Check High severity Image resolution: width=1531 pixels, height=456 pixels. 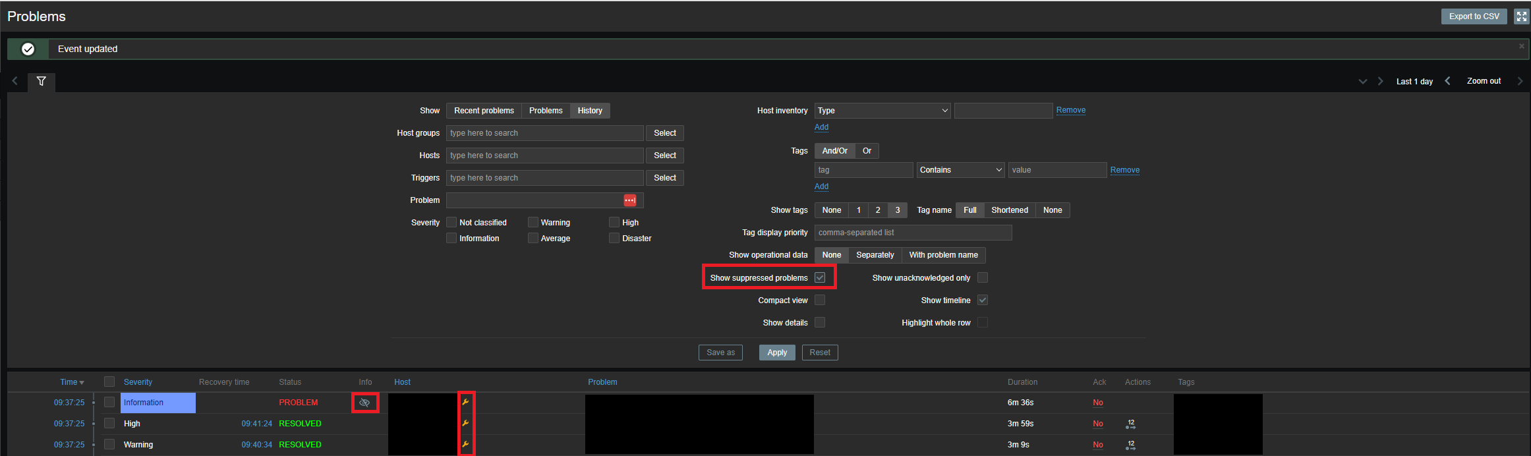(x=614, y=222)
